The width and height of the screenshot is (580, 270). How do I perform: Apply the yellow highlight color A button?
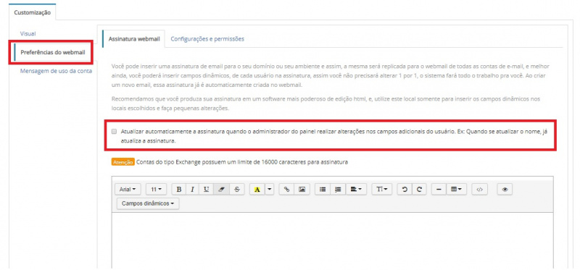[257, 189]
